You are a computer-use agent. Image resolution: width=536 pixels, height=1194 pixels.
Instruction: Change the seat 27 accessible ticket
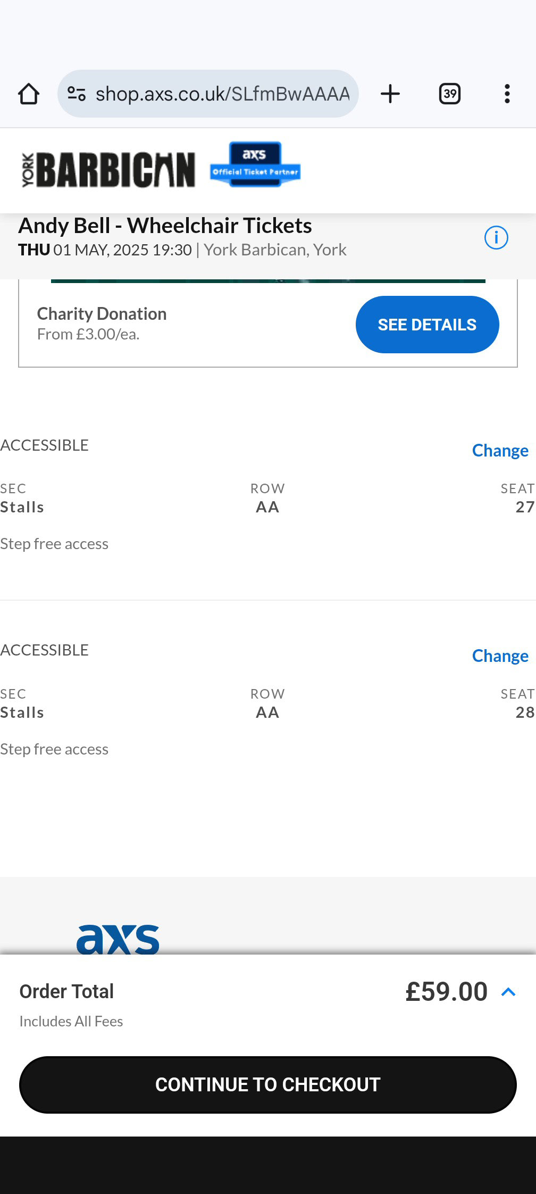coord(500,451)
